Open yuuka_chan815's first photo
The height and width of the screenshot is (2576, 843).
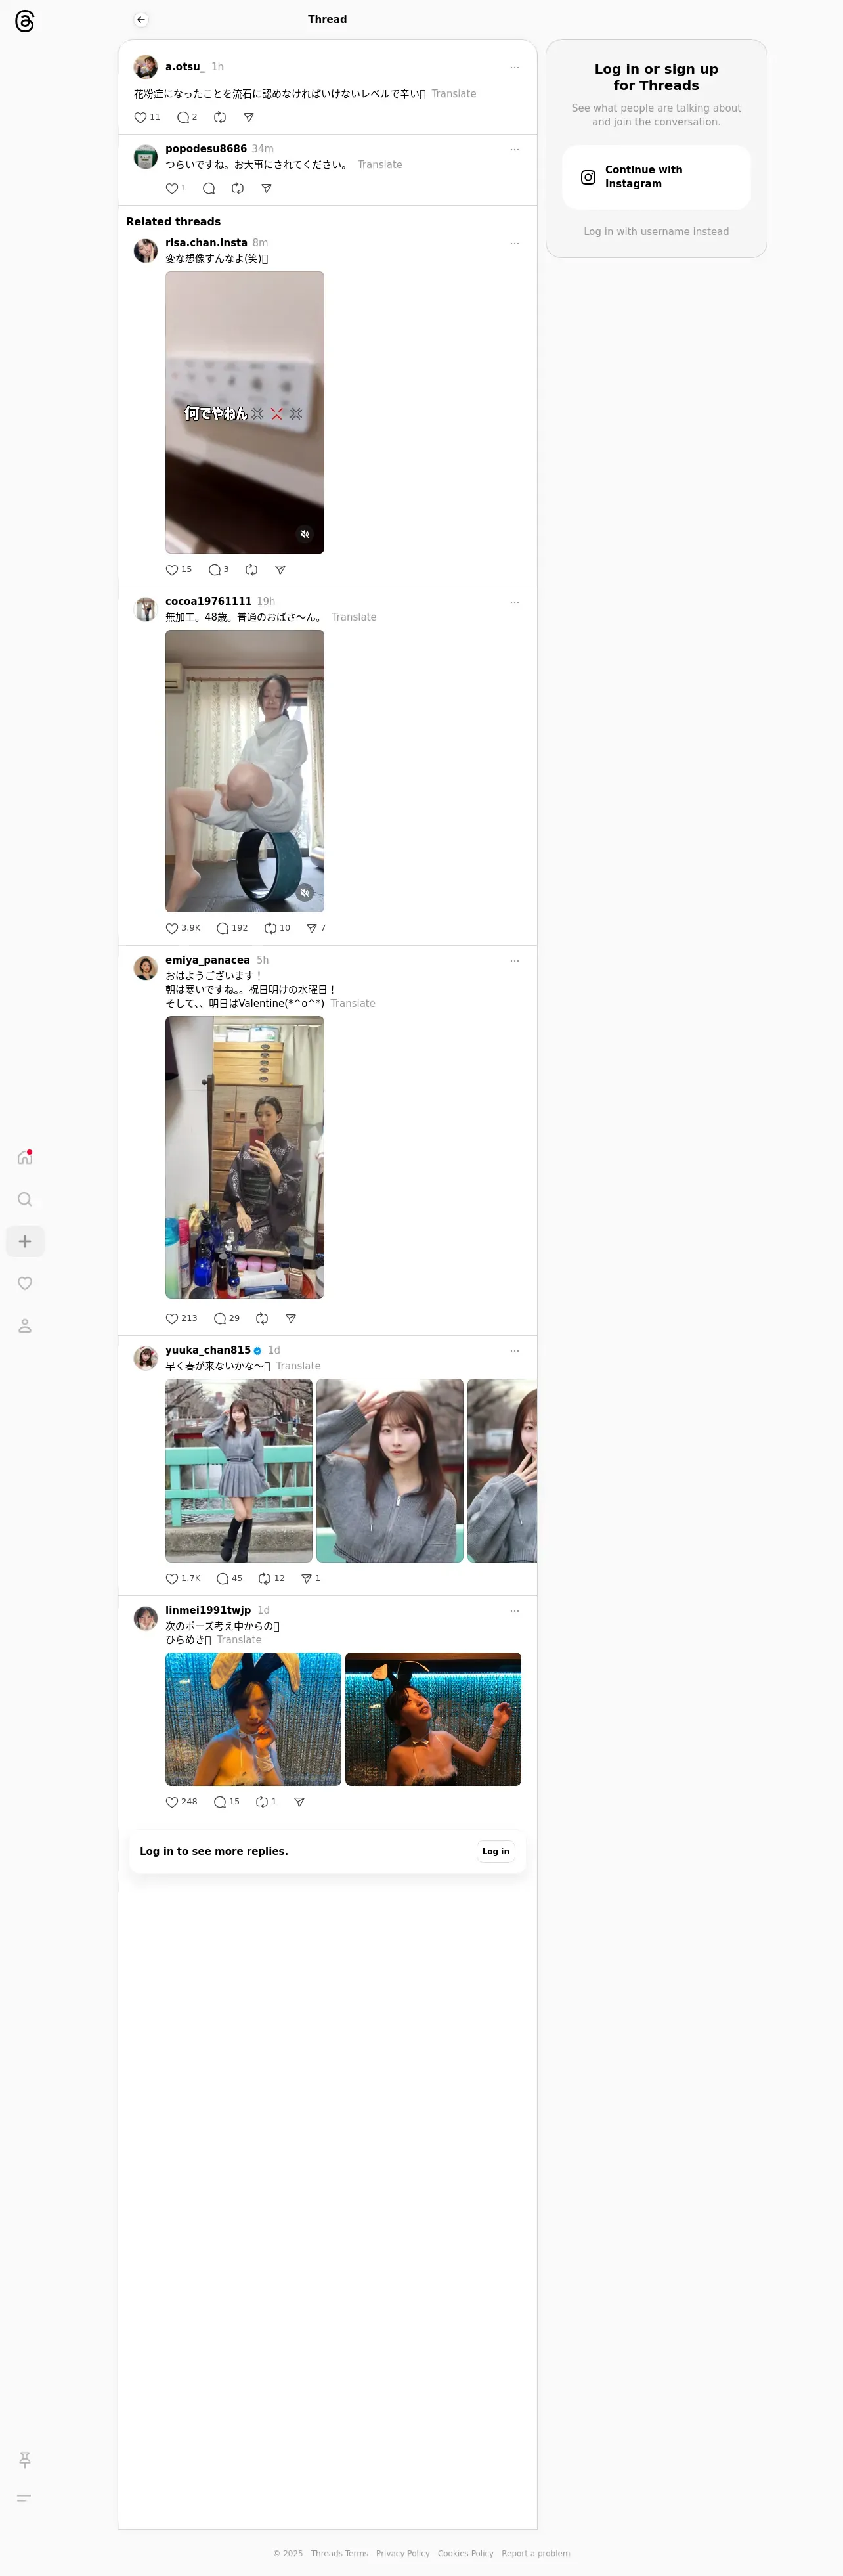pos(239,1470)
